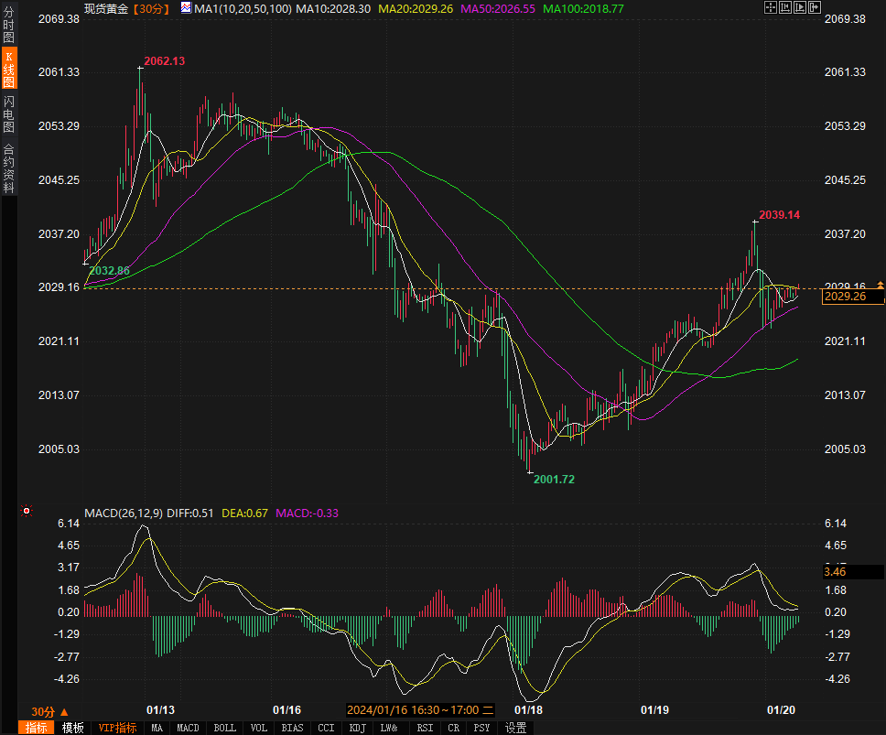Toggle the BOLL indicator in the bottom bar

(x=224, y=728)
